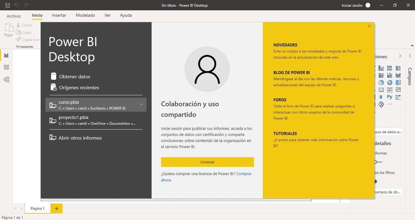The image size is (415, 220).
Task: Open recent file proyecto1.pbix
Action: click(x=96, y=120)
